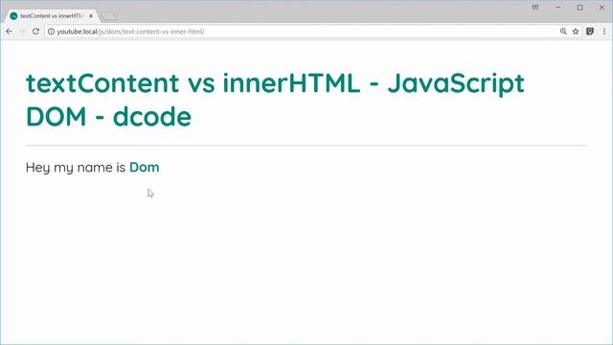Click the 'textContent vs innerHTML' page heading
Viewport: 613px width, 345px height.
click(x=275, y=100)
